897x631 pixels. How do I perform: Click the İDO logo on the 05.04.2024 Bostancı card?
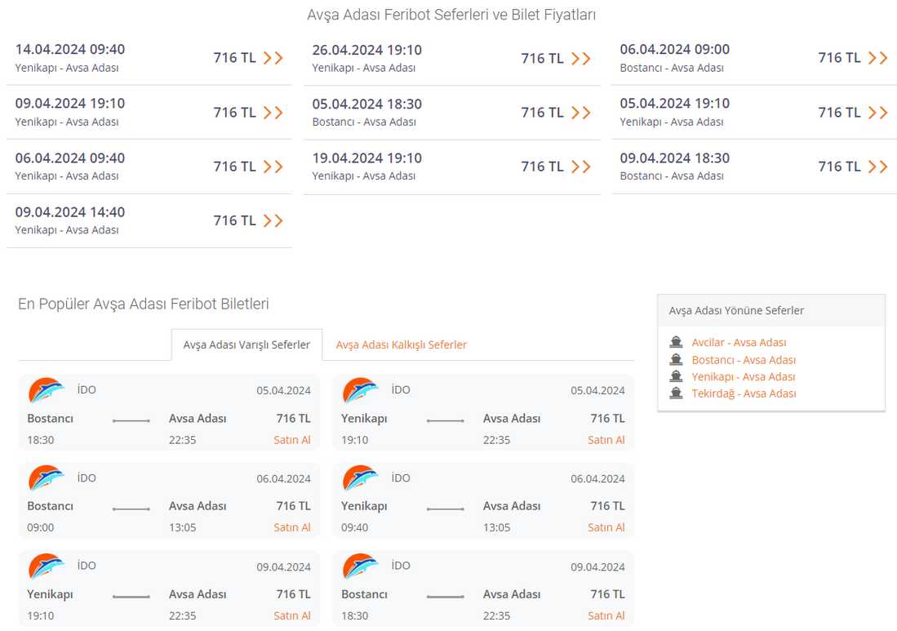point(46,391)
